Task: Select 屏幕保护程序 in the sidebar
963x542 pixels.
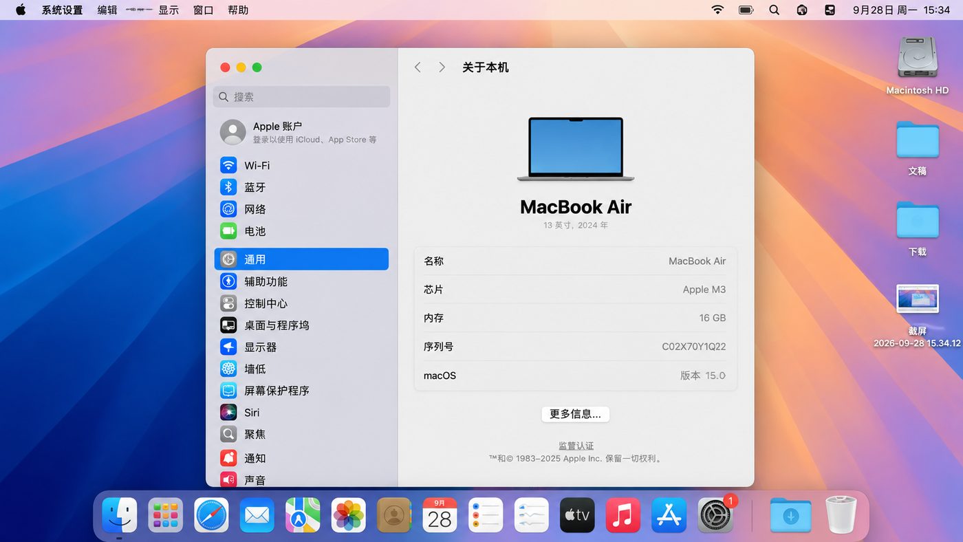Action: [x=301, y=391]
